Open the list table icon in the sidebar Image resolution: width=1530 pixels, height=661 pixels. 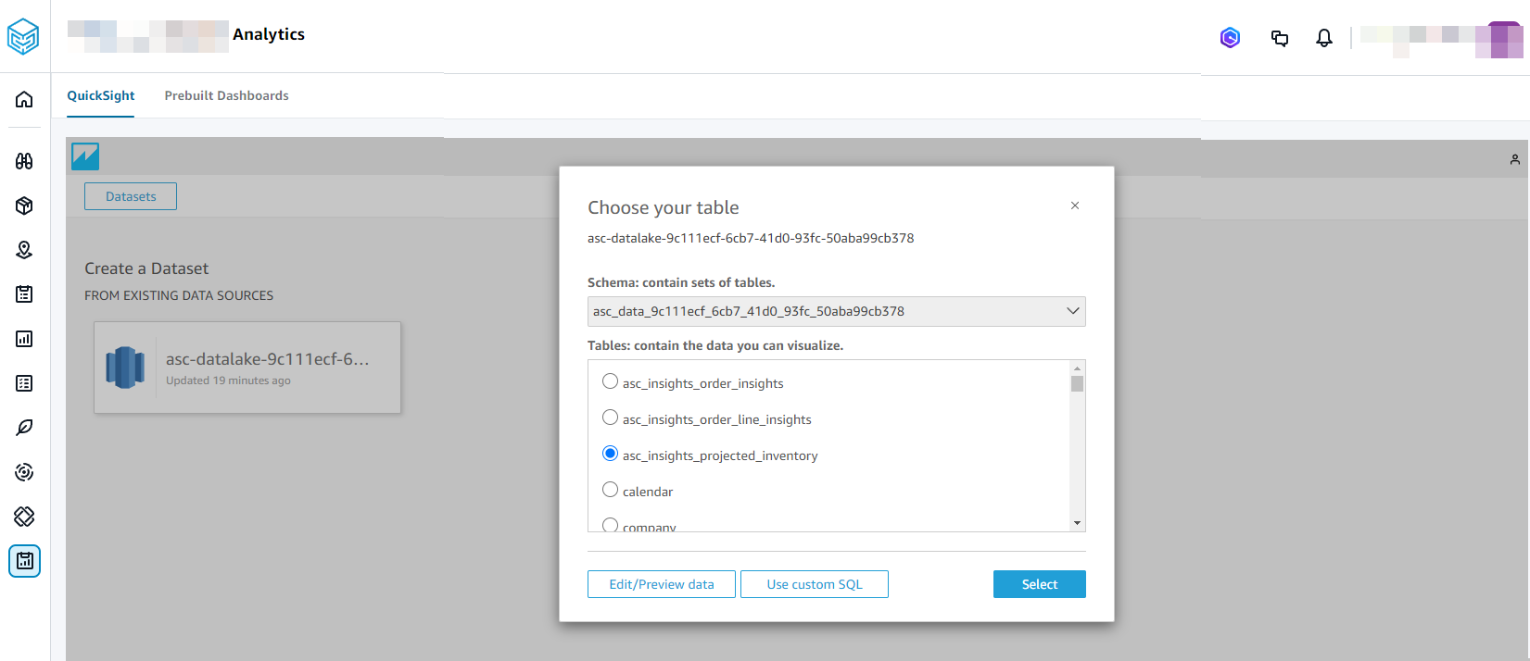pyautogui.click(x=24, y=383)
